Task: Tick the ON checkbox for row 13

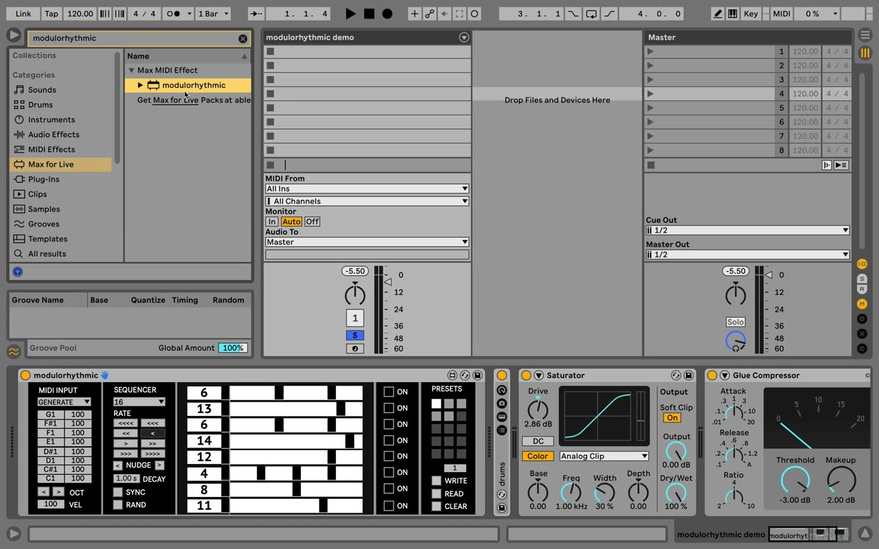Action: (x=389, y=408)
